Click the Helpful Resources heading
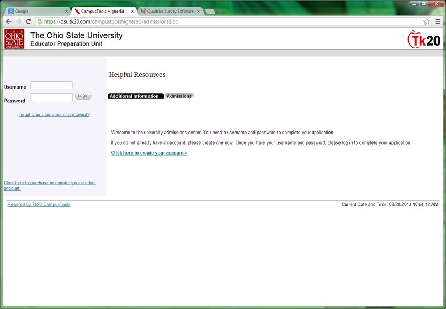 (137, 74)
